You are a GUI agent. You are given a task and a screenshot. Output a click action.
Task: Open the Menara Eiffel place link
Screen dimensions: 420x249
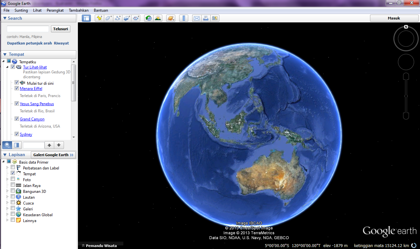[31, 89]
